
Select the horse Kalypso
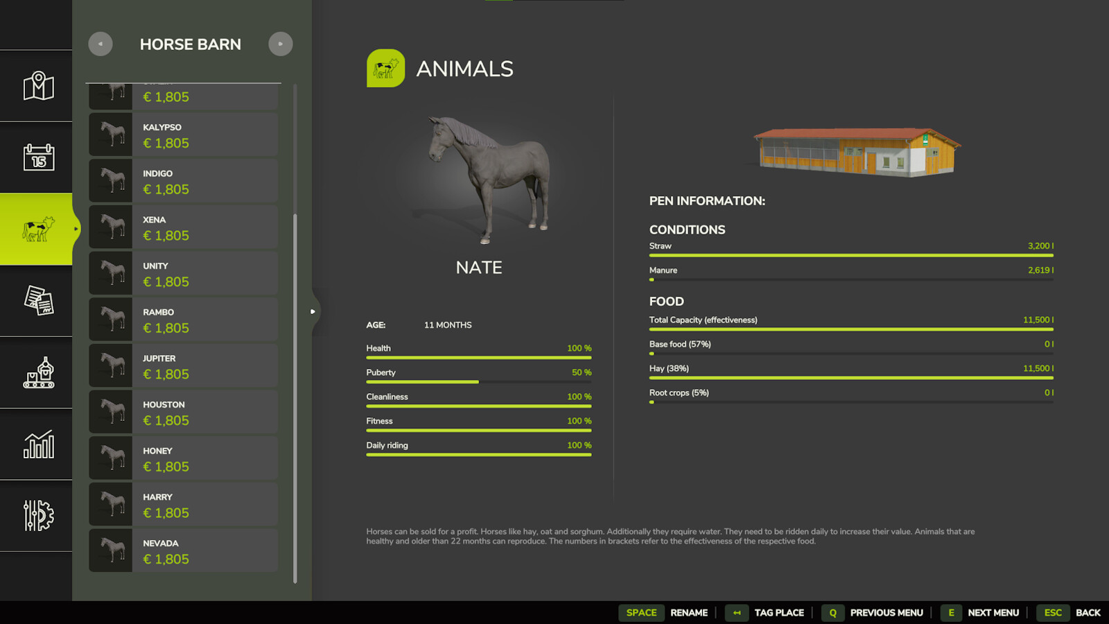tap(182, 135)
